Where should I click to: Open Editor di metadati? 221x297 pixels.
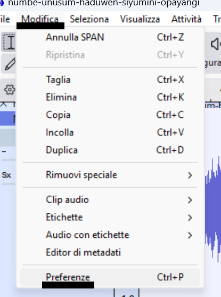coord(110,253)
